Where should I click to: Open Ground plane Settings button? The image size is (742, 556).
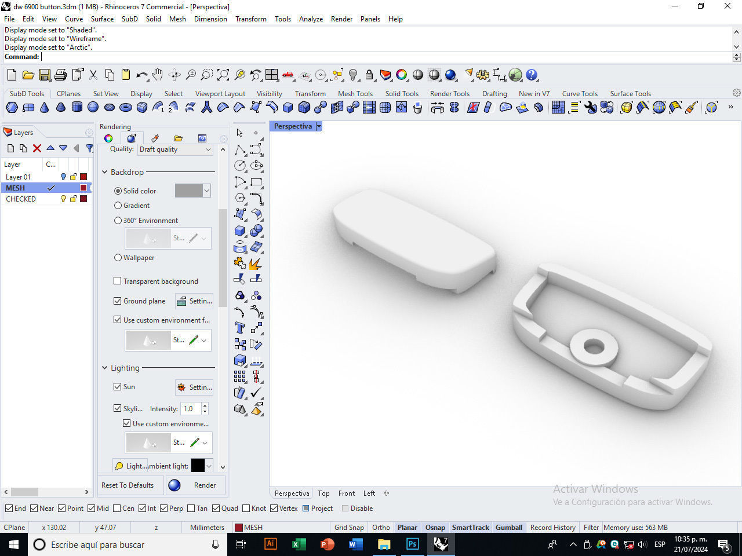[x=194, y=301]
